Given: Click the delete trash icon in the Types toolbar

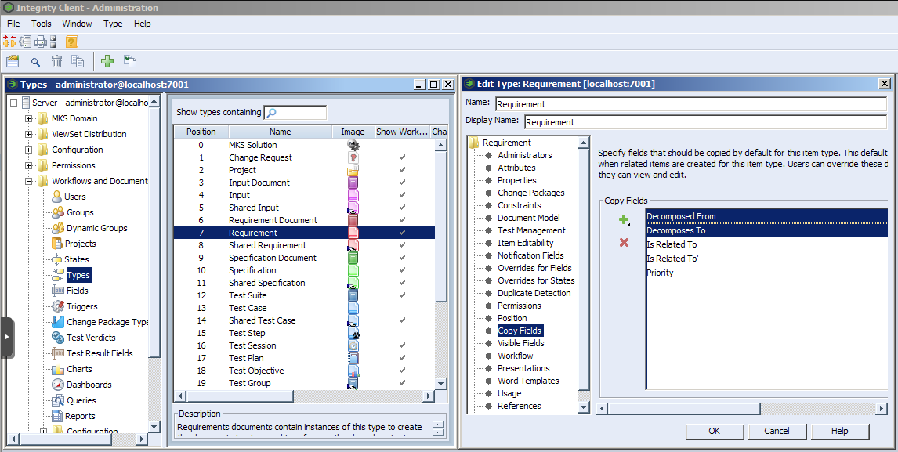Looking at the screenshot, I should tap(56, 61).
